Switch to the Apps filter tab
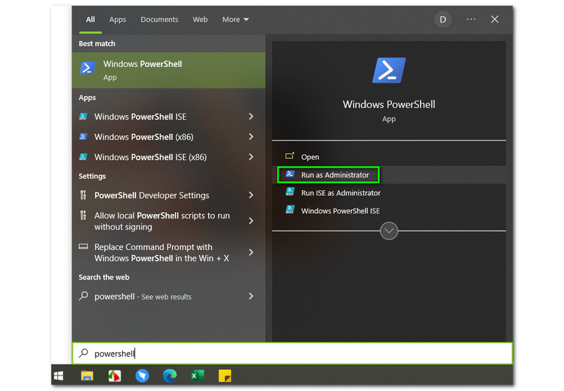 pos(118,20)
